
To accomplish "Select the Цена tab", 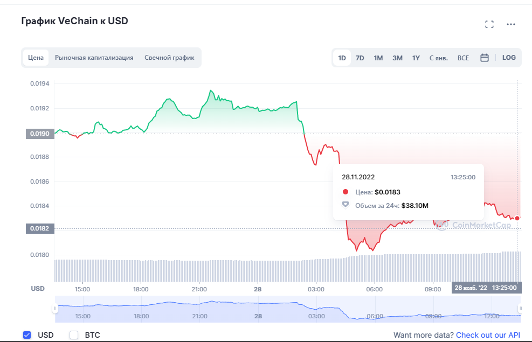I will (x=36, y=58).
